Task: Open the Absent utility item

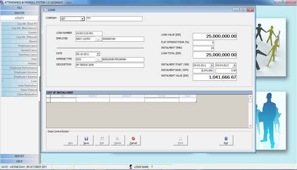Action: 20,41
